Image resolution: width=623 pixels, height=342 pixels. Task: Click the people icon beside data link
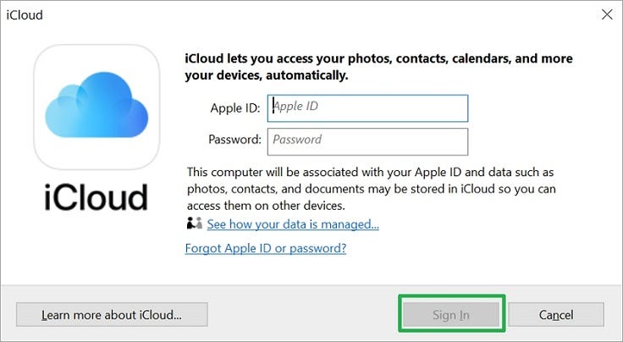195,224
